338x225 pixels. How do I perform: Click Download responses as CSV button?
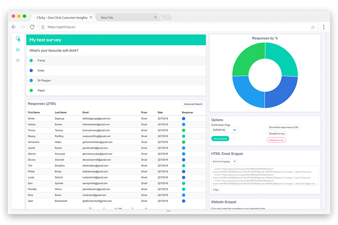pos(284,127)
